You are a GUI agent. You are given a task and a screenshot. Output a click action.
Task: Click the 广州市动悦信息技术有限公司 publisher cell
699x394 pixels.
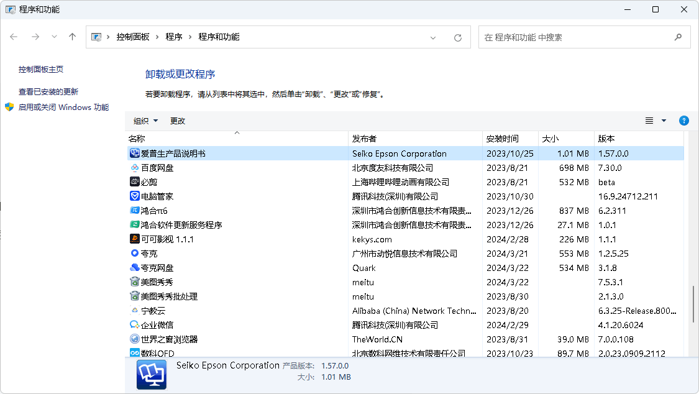click(404, 254)
